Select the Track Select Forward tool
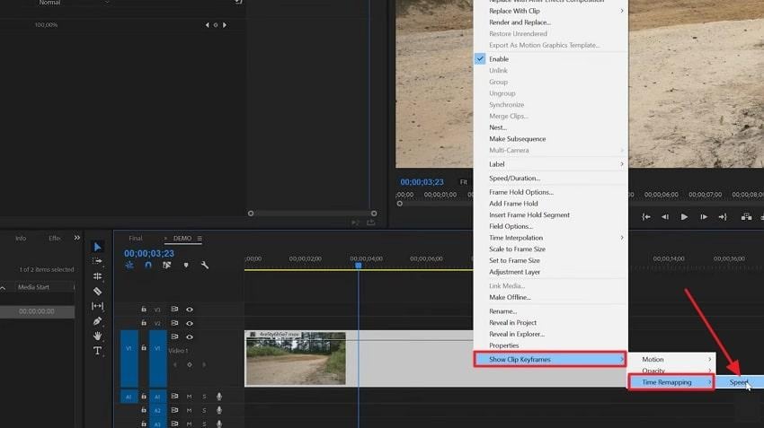 click(97, 261)
